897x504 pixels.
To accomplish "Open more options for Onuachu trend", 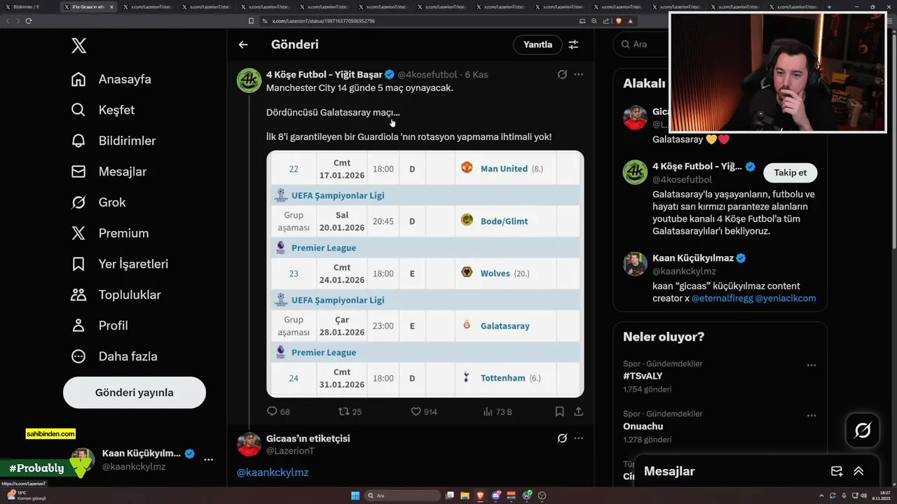I will click(812, 416).
